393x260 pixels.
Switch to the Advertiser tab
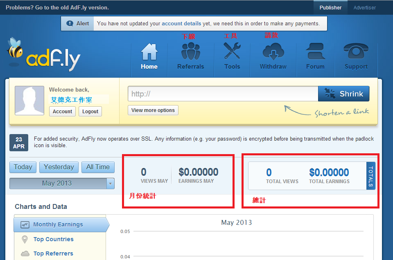364,7
